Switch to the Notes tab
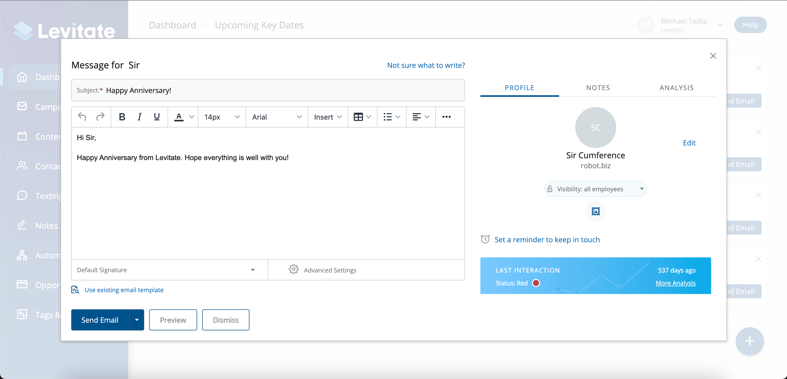Image resolution: width=787 pixels, height=379 pixels. point(598,88)
